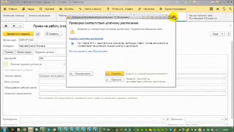The width and height of the screenshot is (234, 132).
Task: Click the volume speaker tray icon
Action: 196,130
